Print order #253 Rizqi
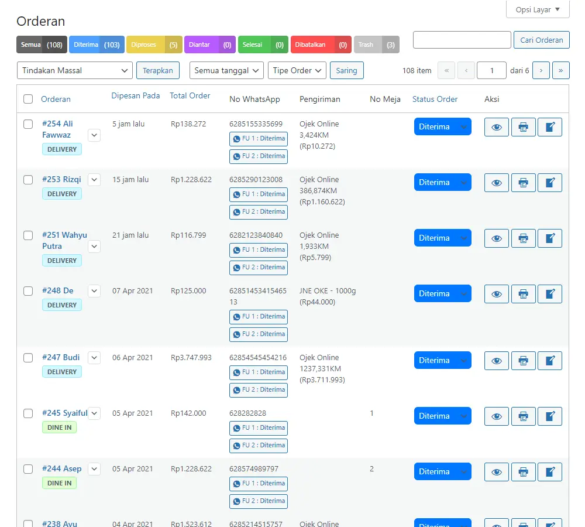The width and height of the screenshot is (585, 527). [x=523, y=183]
